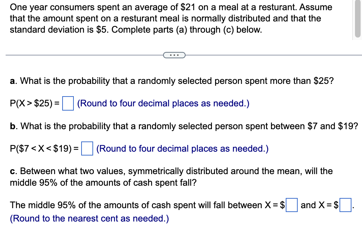Click the second X = $ answer box

(345, 205)
